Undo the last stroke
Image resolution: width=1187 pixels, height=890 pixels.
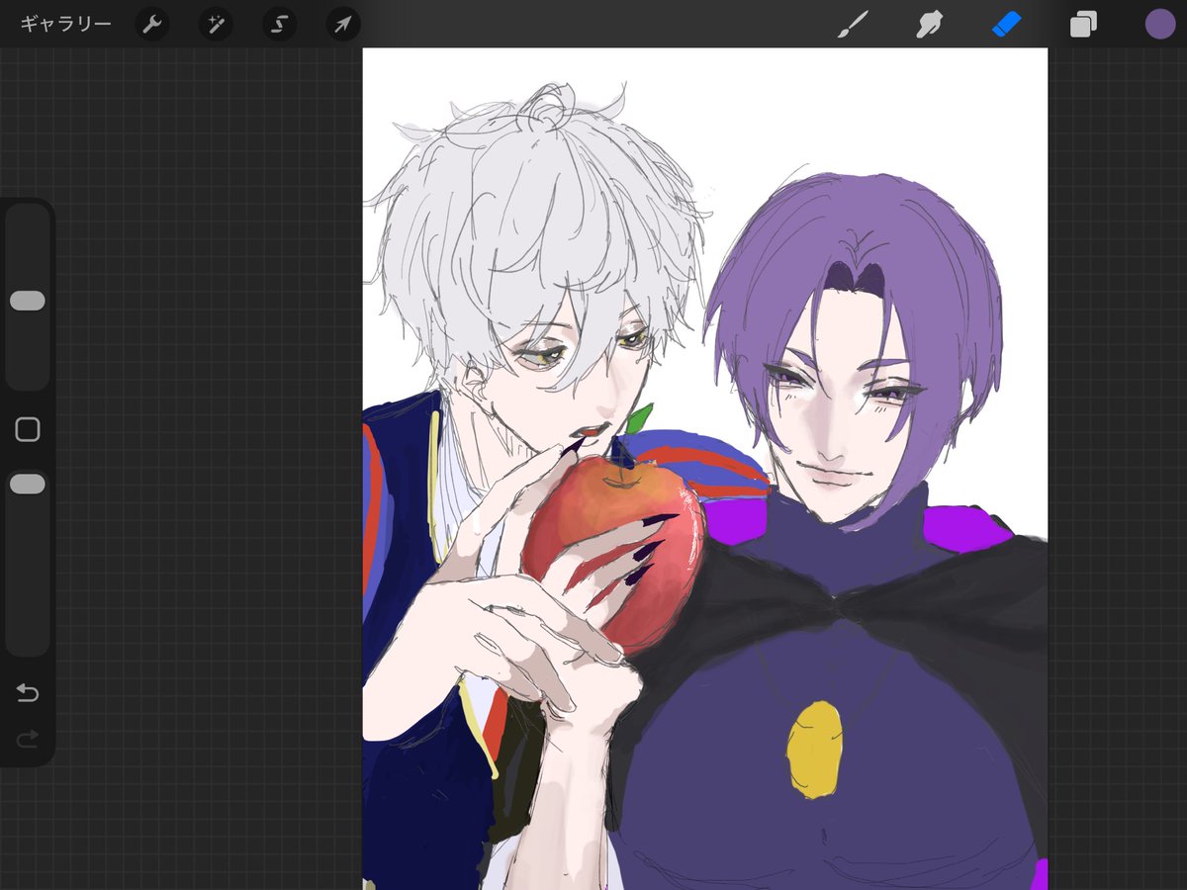coord(28,693)
